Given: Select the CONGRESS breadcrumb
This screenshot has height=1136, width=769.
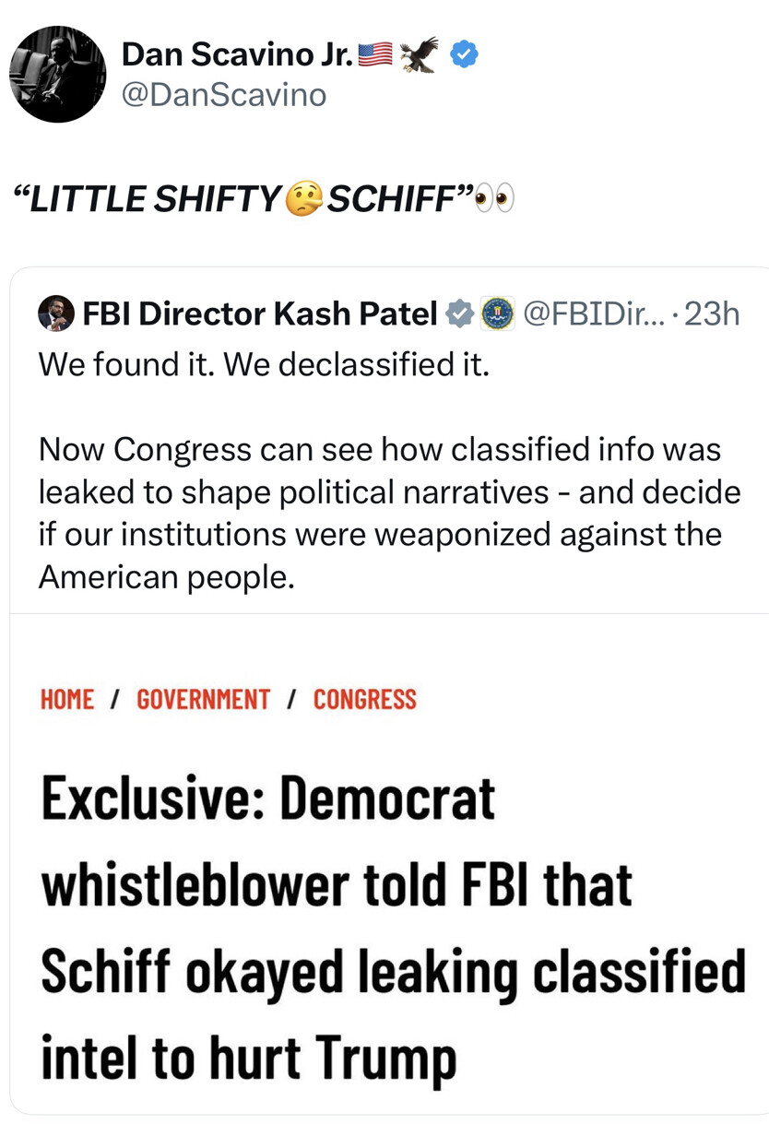Looking at the screenshot, I should tap(365, 700).
